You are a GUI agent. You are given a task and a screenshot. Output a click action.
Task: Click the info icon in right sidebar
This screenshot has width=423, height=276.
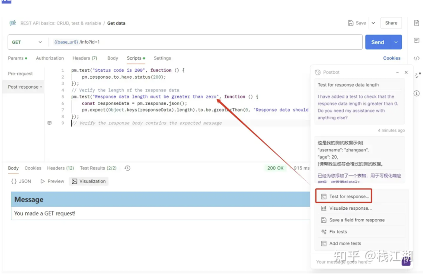click(416, 94)
